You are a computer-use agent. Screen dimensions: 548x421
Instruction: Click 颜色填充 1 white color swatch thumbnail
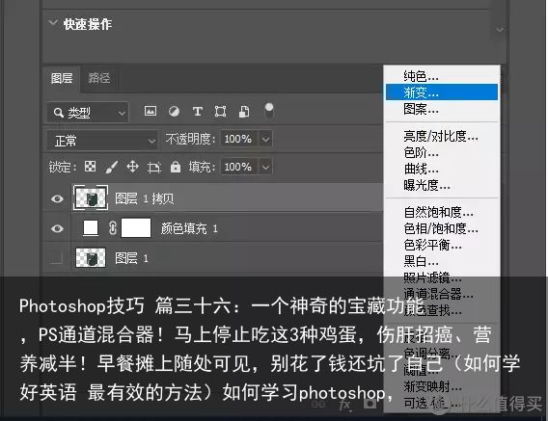[x=91, y=228]
